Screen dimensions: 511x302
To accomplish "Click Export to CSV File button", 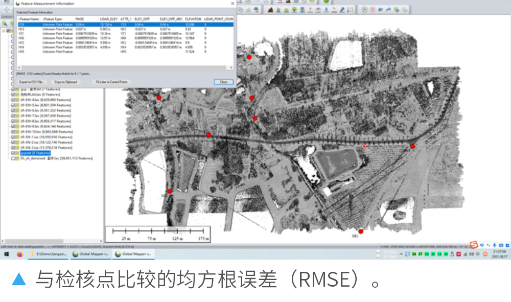I will point(32,82).
